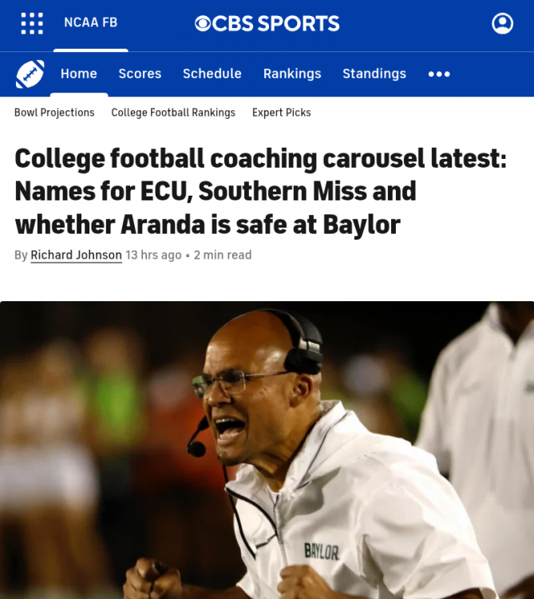Open College Football Rankings link
Screen dimensions: 534x599
coord(173,113)
